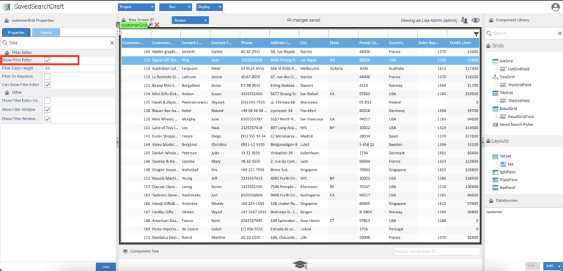Click the Add... button under DataSources
The image size is (563, 271).
552,266
